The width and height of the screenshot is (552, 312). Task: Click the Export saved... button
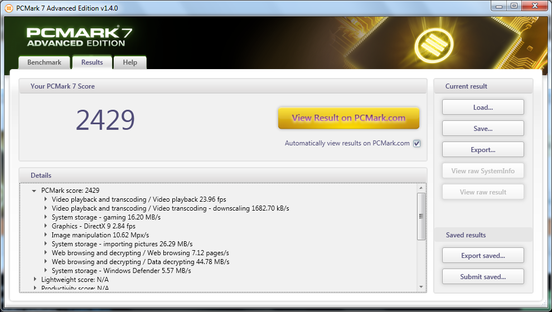[483, 255]
